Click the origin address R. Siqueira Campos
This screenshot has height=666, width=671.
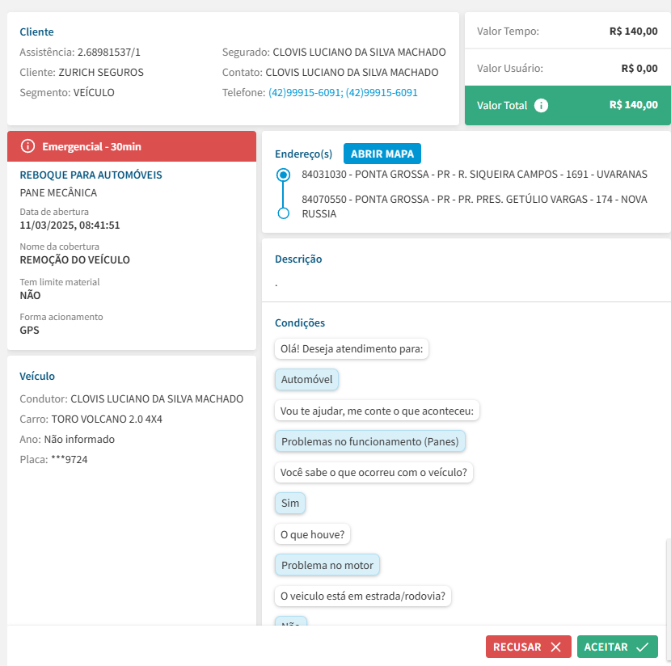(x=474, y=175)
